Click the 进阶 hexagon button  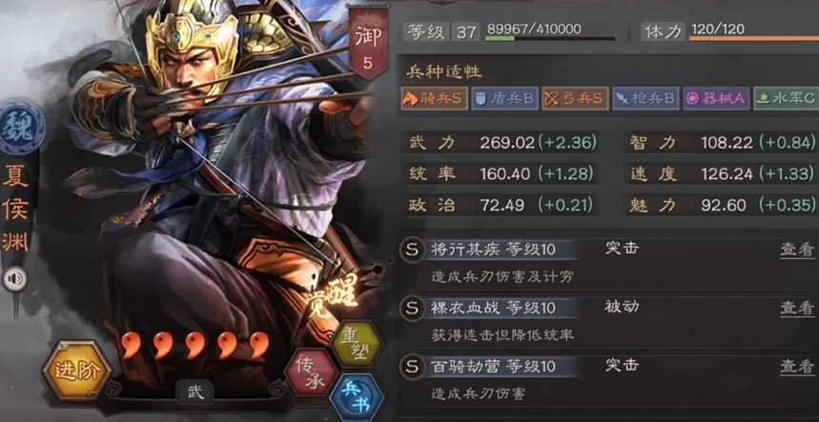click(77, 371)
